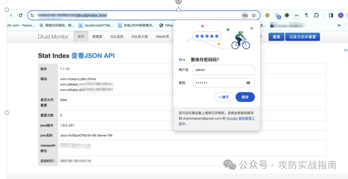Image resolution: width=348 pixels, height=179 pixels.
Task: Open the purple profile avatar
Action: click(341, 15)
